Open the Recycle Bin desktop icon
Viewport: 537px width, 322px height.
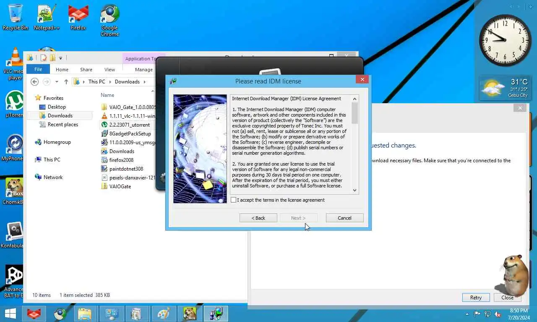16,17
